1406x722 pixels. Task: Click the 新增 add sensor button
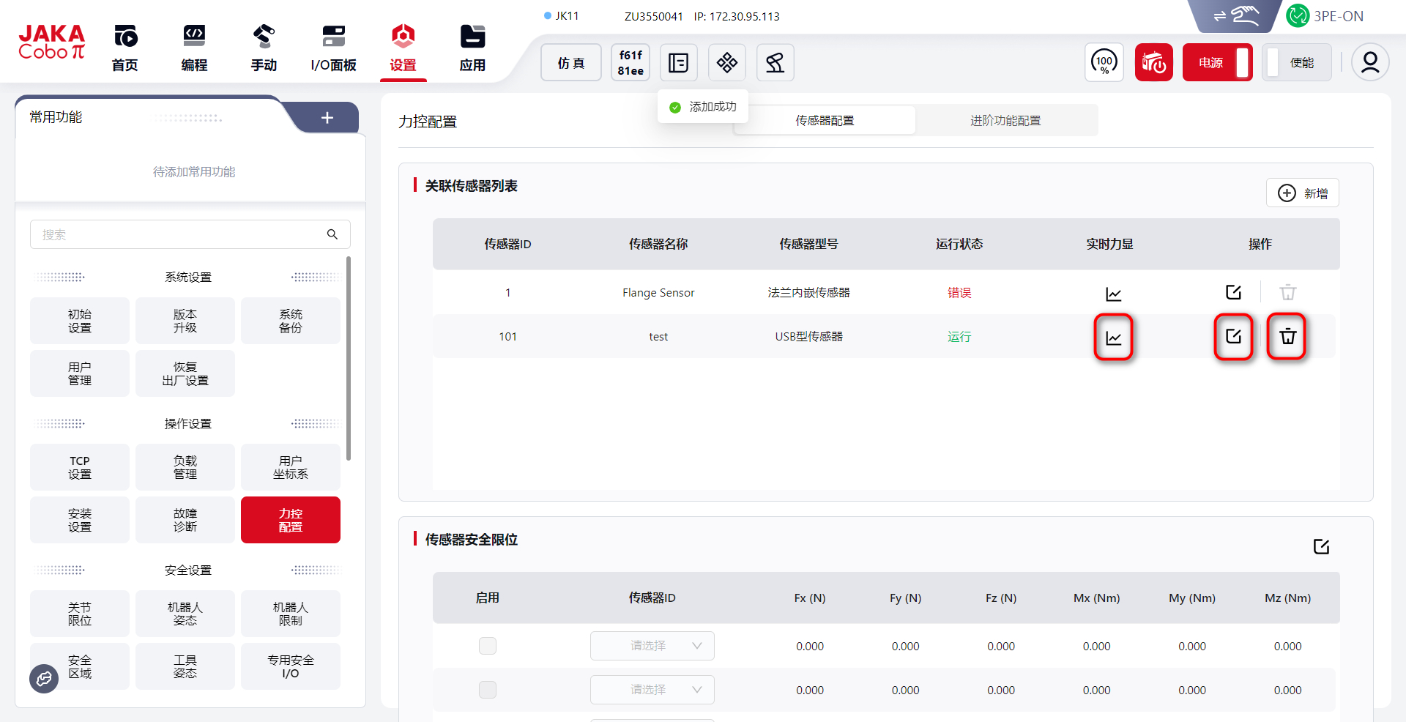tap(1302, 193)
